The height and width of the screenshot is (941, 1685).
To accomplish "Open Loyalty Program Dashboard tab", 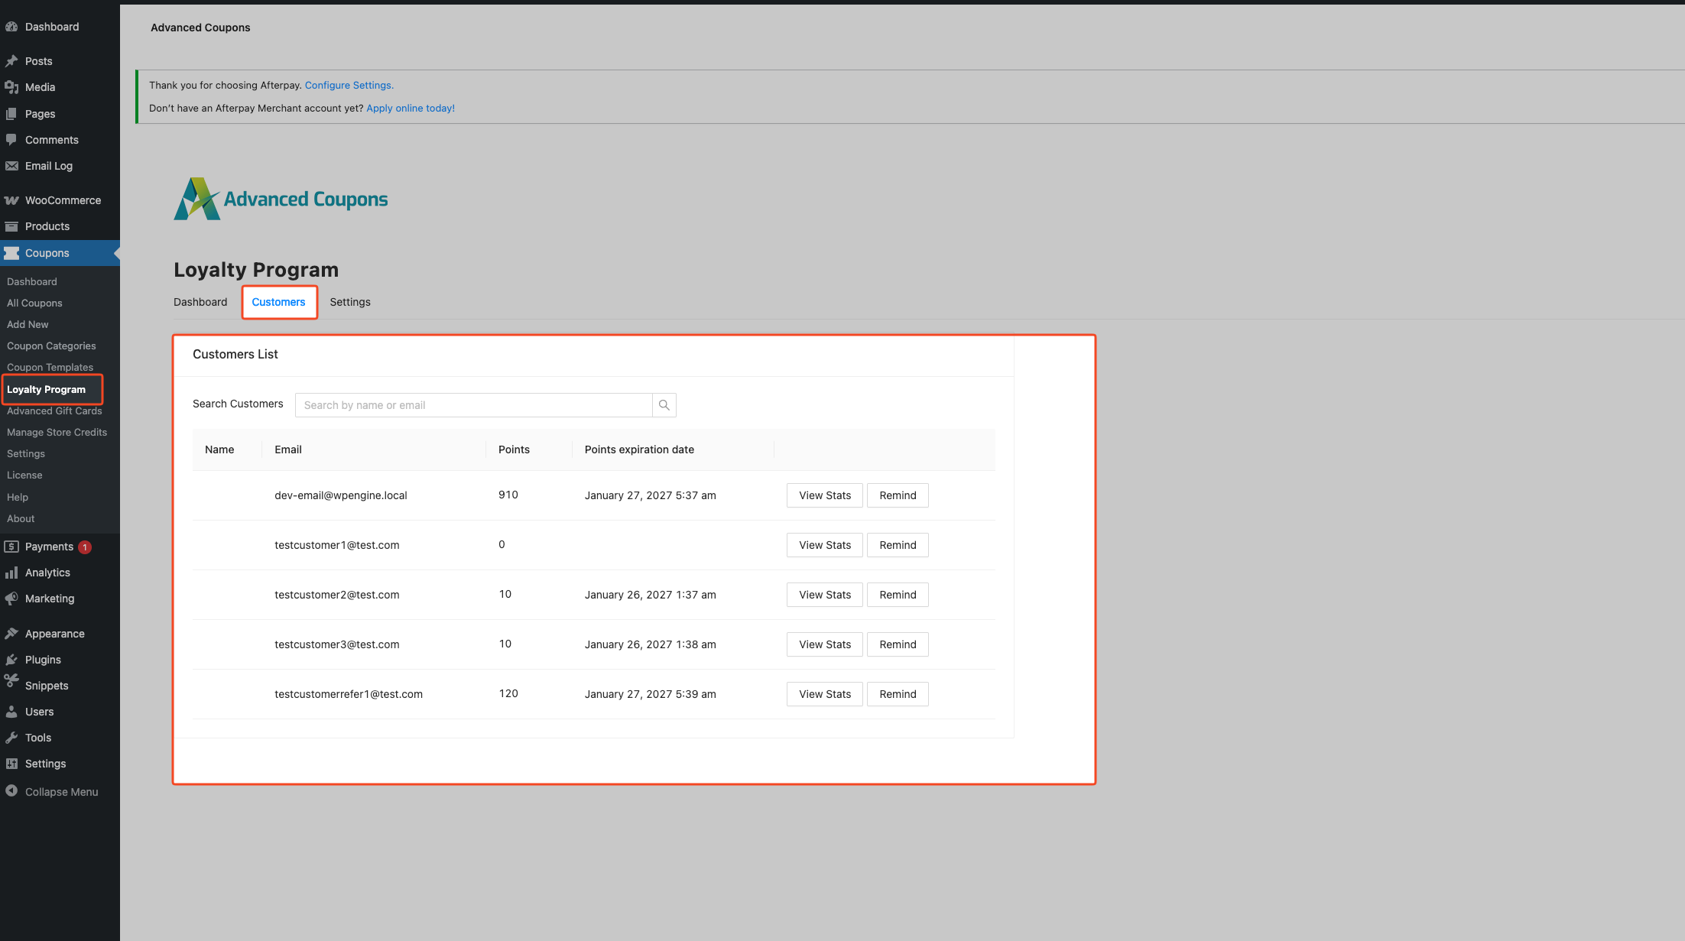I will [x=200, y=302].
